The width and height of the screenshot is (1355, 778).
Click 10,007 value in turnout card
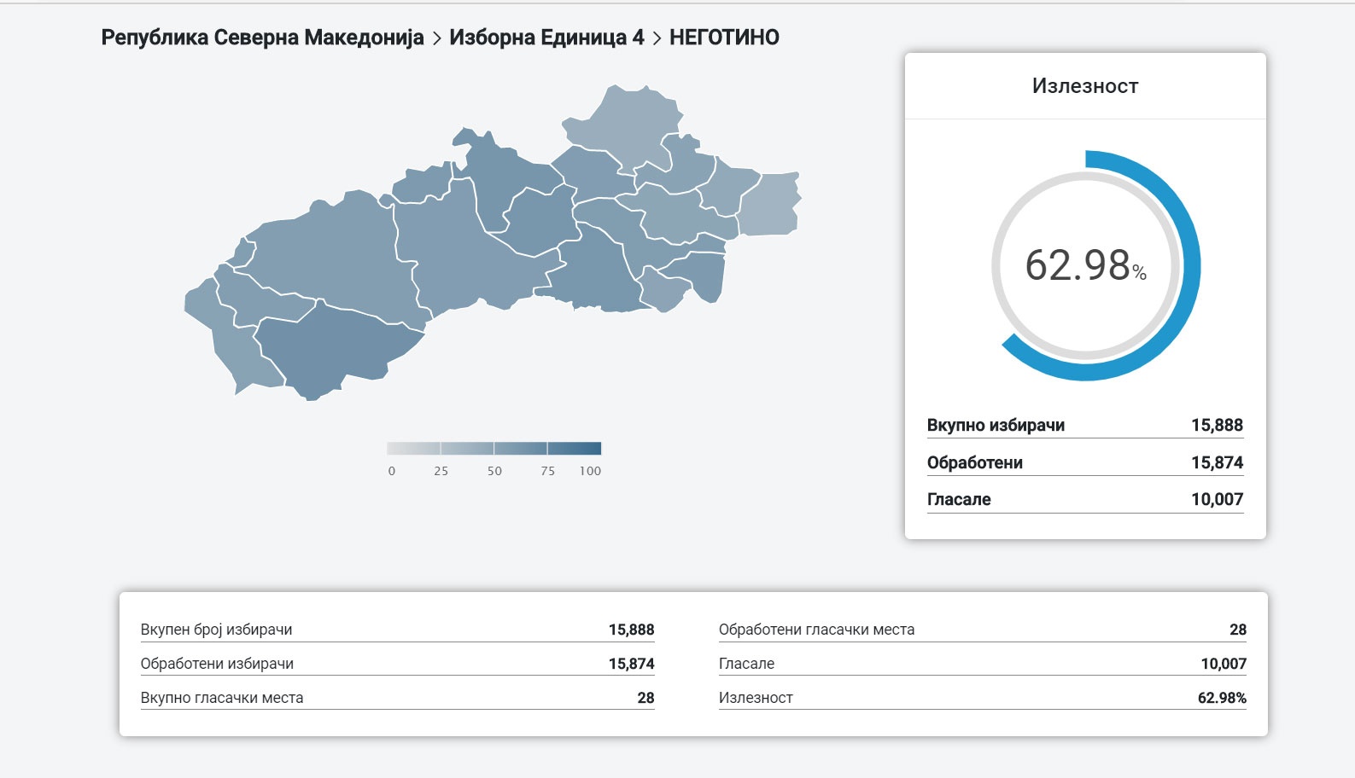click(1217, 499)
